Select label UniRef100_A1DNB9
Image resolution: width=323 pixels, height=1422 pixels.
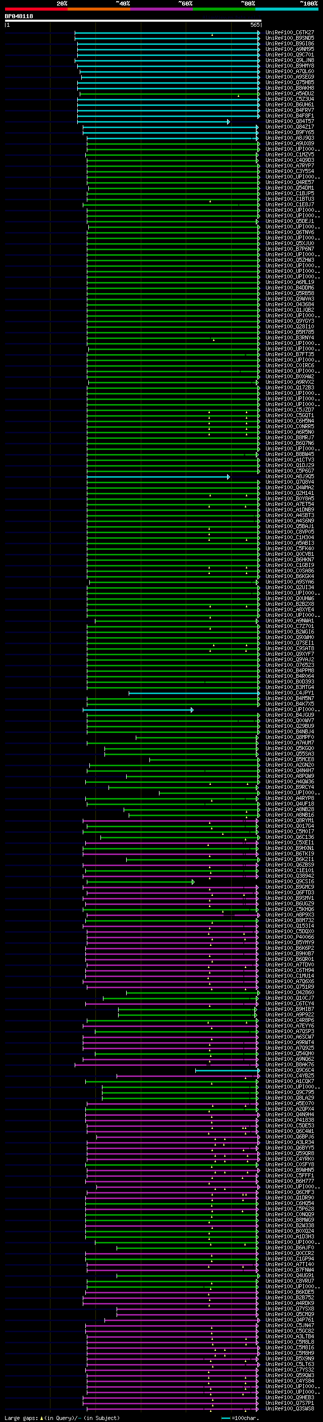coord(289,509)
